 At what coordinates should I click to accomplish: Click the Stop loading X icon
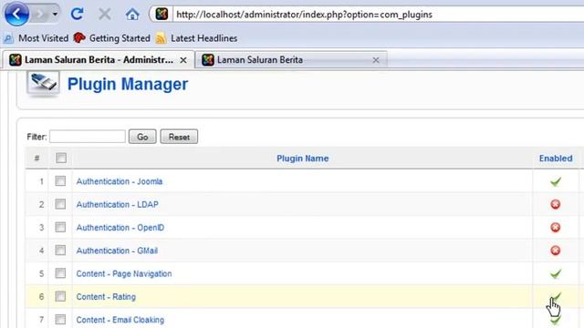[105, 15]
